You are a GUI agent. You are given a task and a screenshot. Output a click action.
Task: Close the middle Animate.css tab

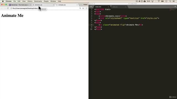(x=54, y=5)
